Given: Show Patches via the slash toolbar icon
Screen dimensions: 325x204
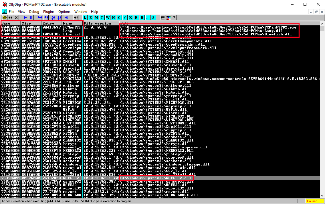Looking at the screenshot, I should [125, 18].
